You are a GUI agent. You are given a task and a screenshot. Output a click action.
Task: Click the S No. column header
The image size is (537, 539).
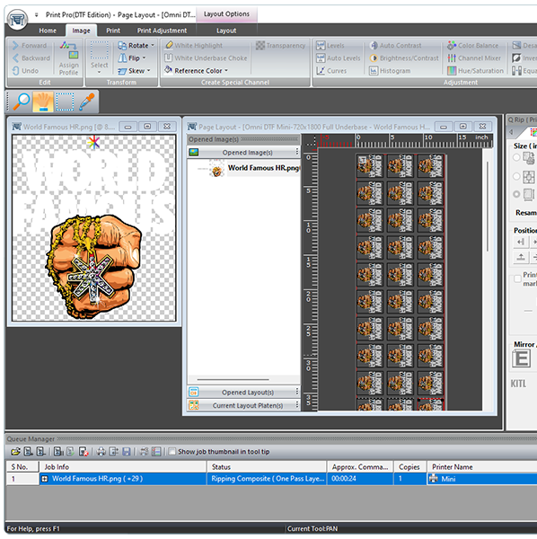click(x=22, y=467)
